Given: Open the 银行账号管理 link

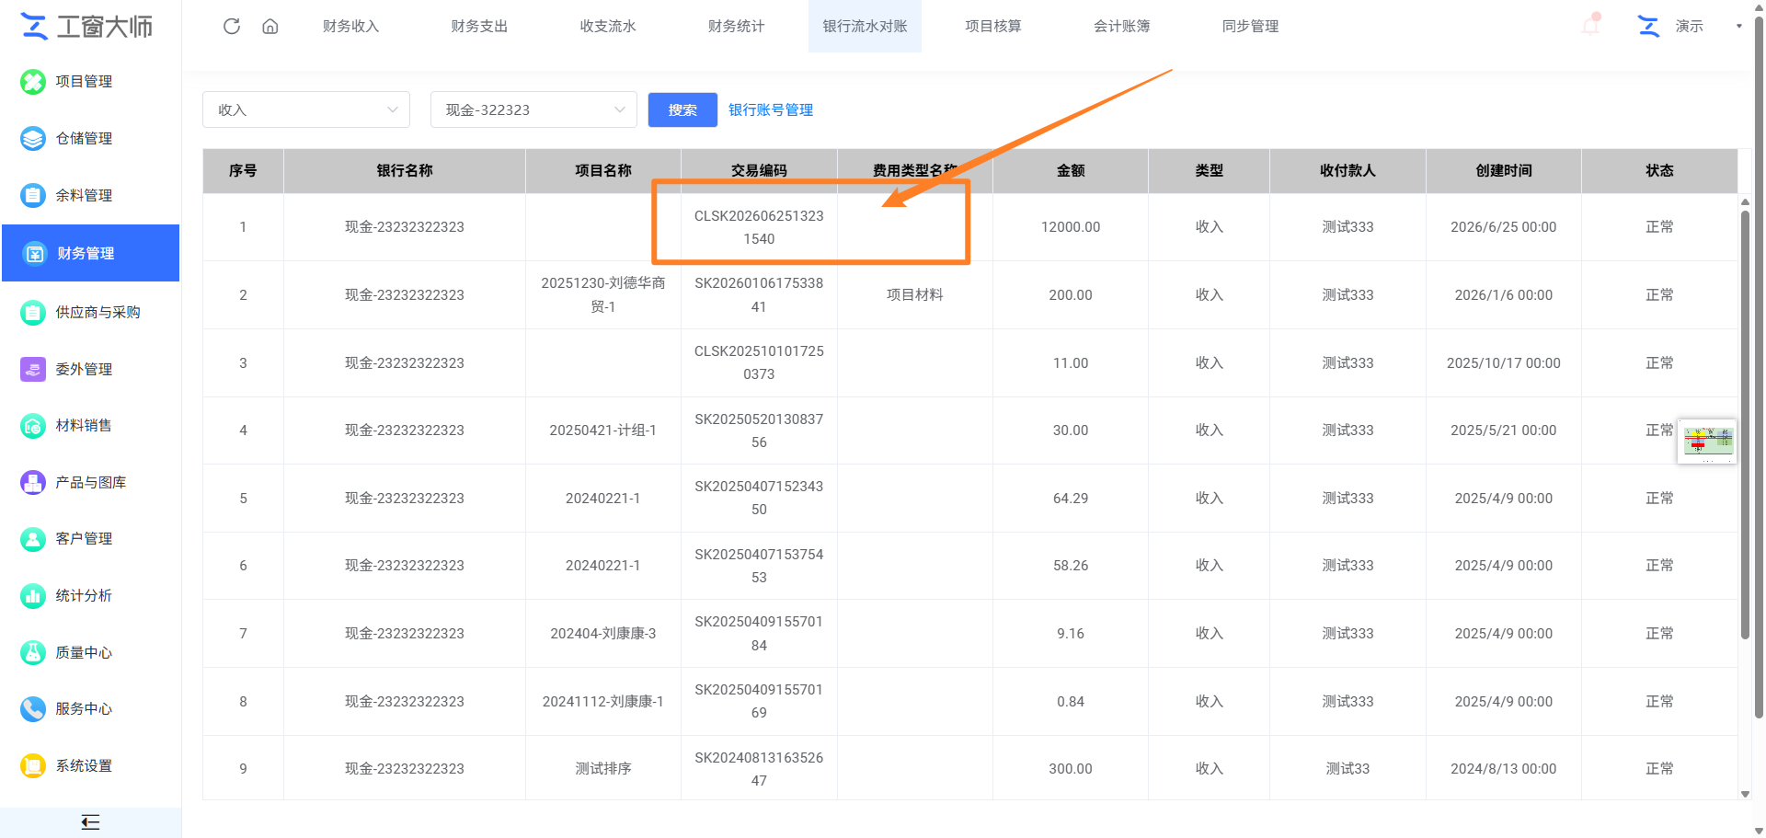Looking at the screenshot, I should pos(771,109).
